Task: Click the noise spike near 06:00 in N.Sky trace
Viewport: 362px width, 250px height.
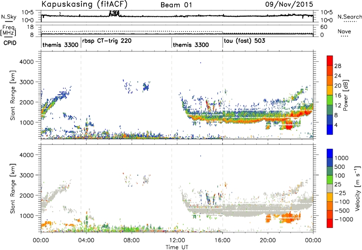Action: coord(114,14)
